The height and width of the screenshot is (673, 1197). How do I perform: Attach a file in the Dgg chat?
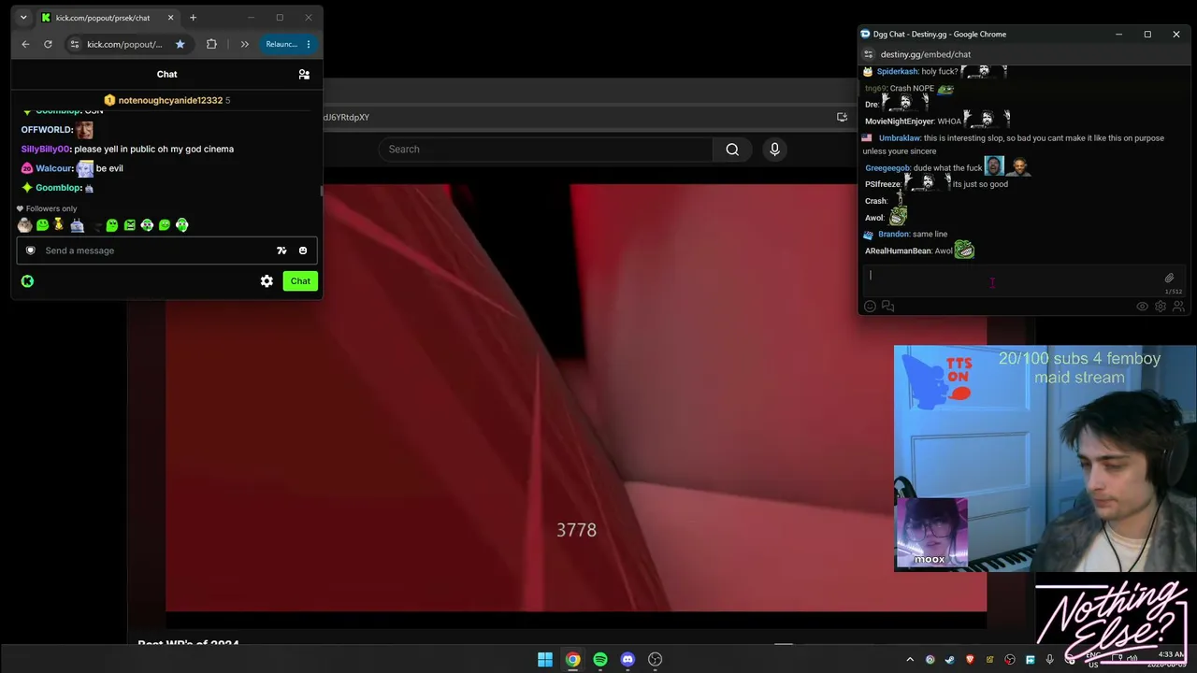pos(1169,278)
